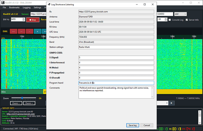Click the Server Info panel scrollbar up arrow

[x=200, y=112]
